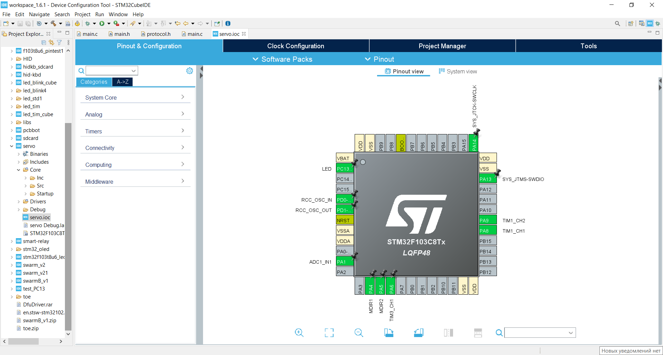The image size is (663, 355).
Task: Fit chip to view with best-fit icon
Action: (x=329, y=333)
